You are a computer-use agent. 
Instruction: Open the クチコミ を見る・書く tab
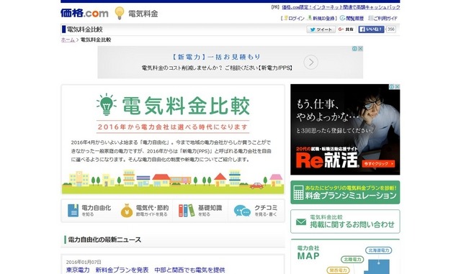(256, 211)
